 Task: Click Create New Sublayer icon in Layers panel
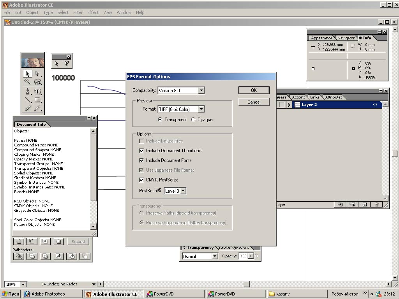(x=352, y=204)
